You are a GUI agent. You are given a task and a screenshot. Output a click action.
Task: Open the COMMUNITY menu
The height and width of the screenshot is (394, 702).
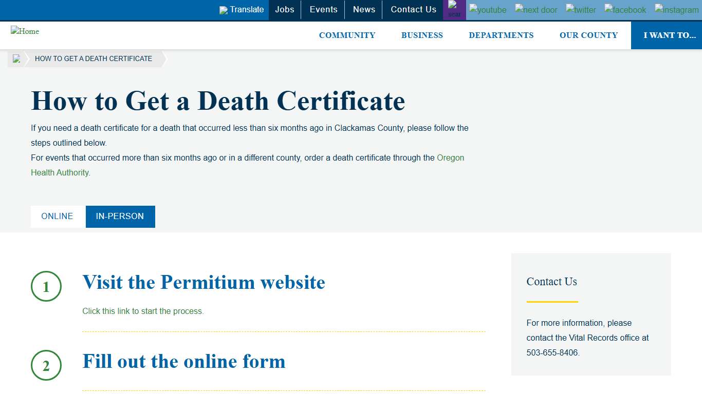pos(347,35)
